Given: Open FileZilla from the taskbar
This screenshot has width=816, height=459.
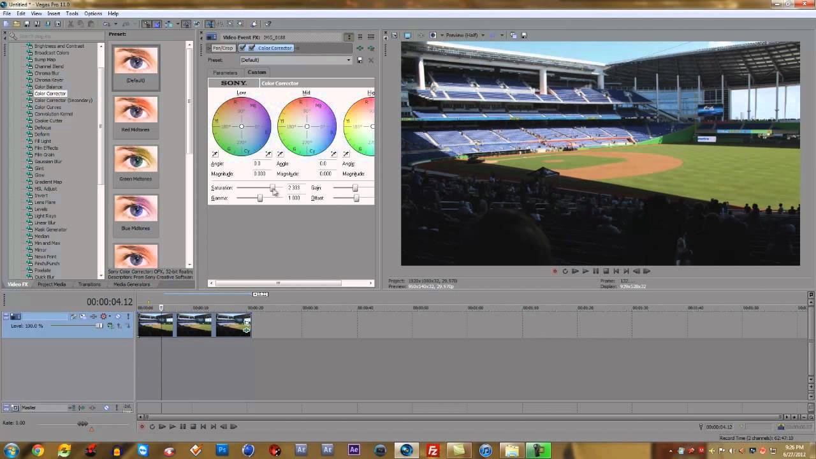Looking at the screenshot, I should [432, 450].
